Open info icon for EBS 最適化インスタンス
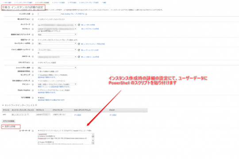Screen dimensions: 239x159 (33, 81)
